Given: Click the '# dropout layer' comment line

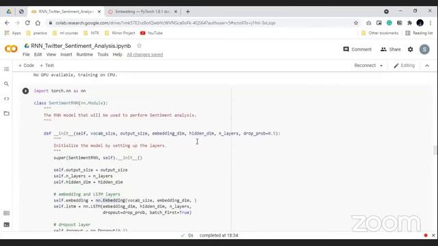Looking at the screenshot, I should (x=72, y=225).
